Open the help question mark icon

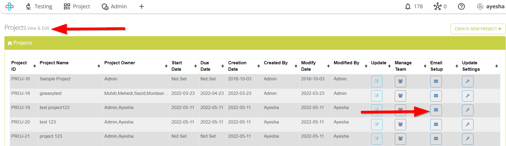click(461, 6)
